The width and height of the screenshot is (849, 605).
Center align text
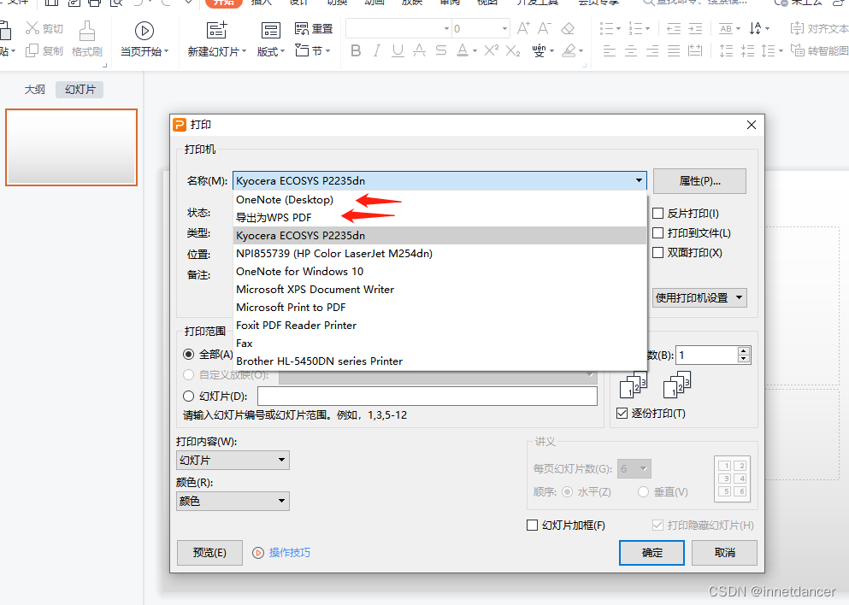coord(631,51)
